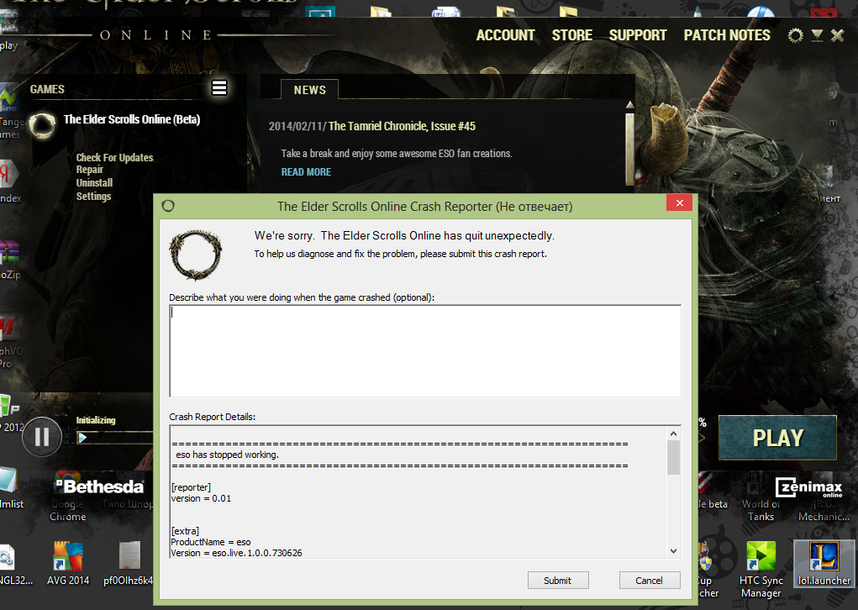Click the "[reporter]" section header
Screen dimensions: 858x610
(191, 487)
